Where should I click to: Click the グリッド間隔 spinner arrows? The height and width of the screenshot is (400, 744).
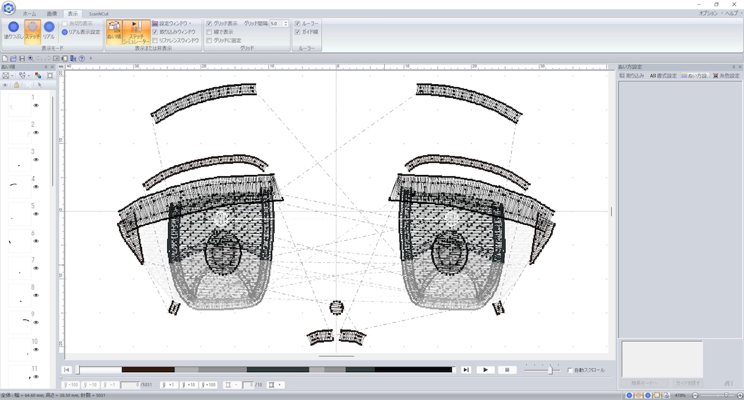(286, 23)
